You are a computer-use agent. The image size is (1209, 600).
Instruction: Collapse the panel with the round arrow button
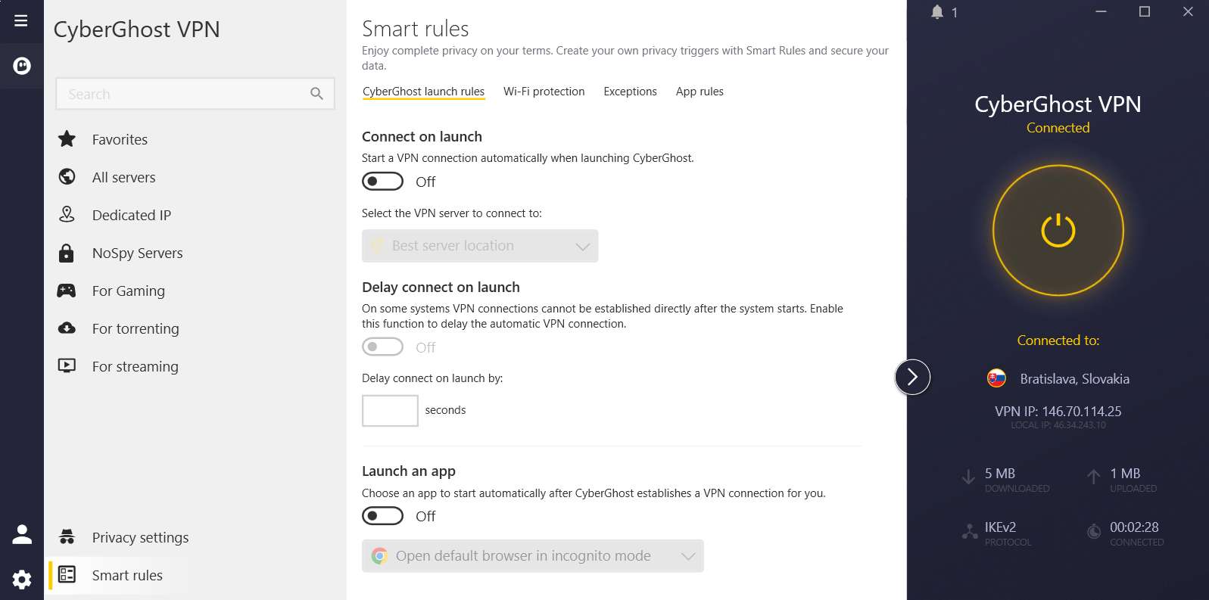click(912, 377)
